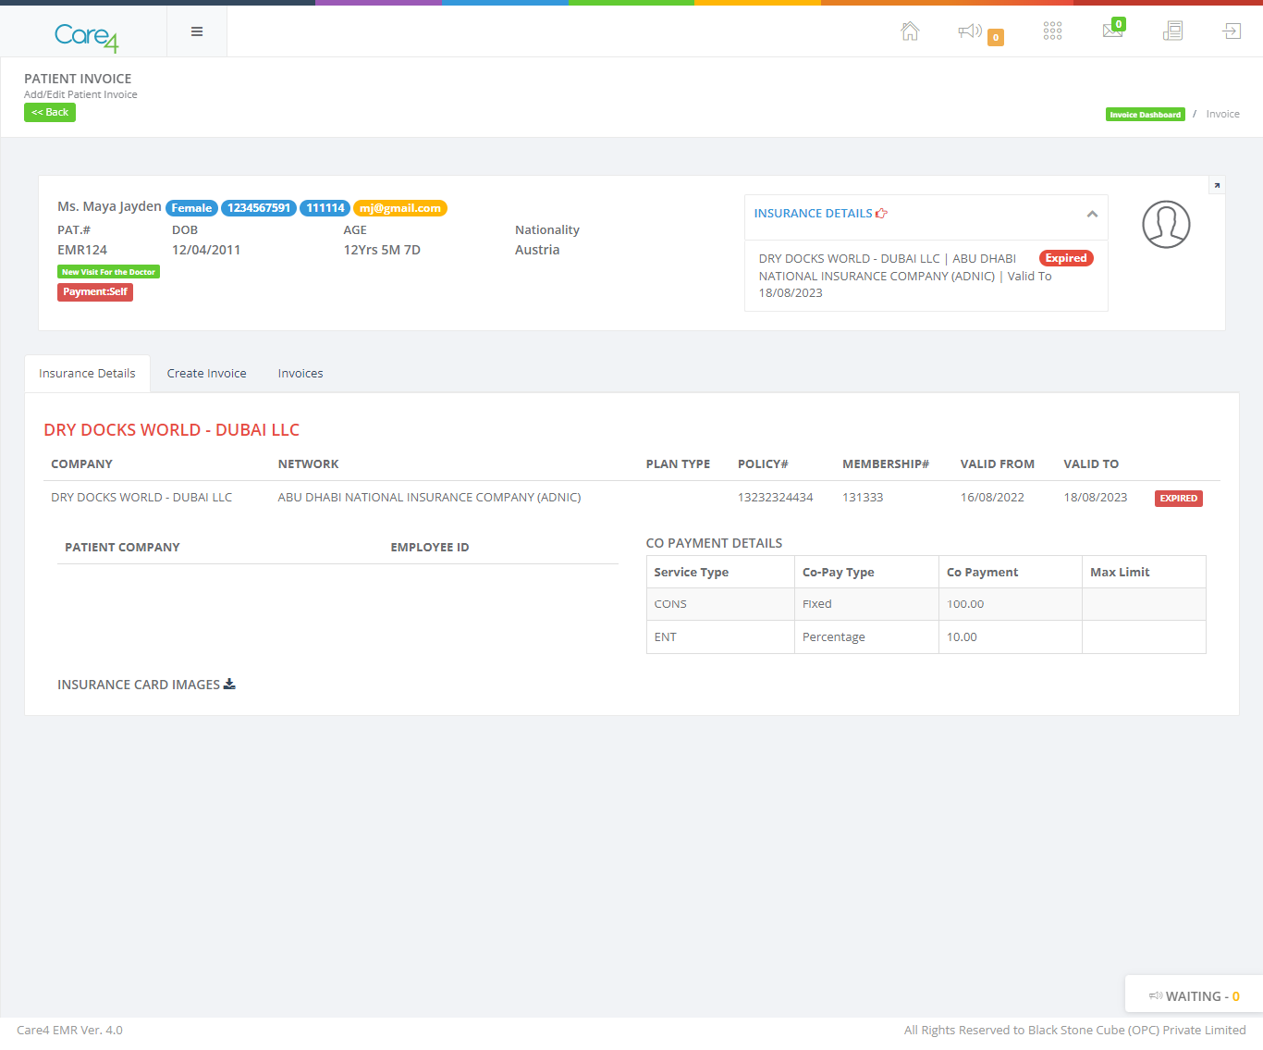The height and width of the screenshot is (1050, 1263).
Task: Click the mj@gmail.com email badge
Action: pyautogui.click(x=400, y=208)
